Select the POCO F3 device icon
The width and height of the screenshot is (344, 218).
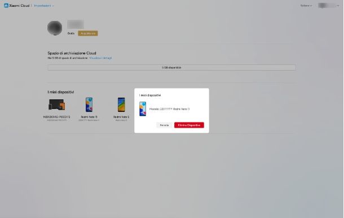click(x=56, y=104)
